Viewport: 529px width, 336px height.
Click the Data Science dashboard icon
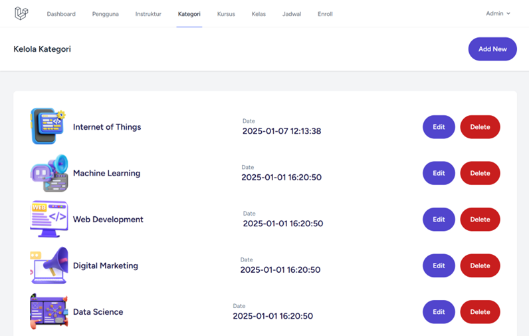pyautogui.click(x=49, y=311)
